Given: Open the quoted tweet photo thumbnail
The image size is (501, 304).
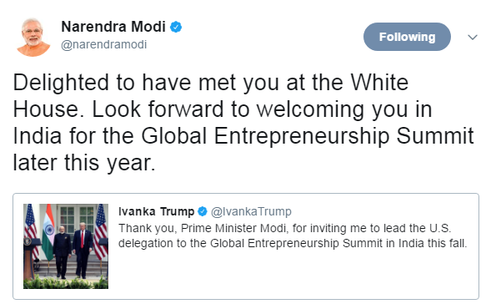Looking at the screenshot, I should click(x=66, y=246).
